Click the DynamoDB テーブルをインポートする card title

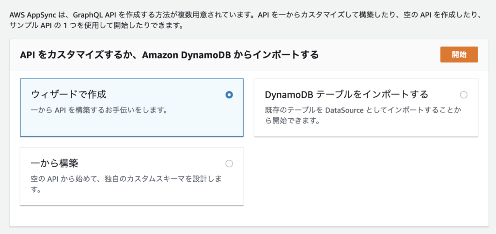tap(346, 94)
